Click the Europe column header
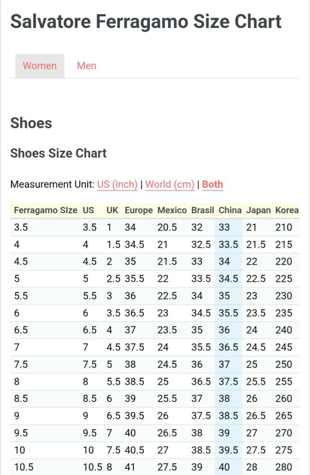310x475 pixels. pos(138,210)
